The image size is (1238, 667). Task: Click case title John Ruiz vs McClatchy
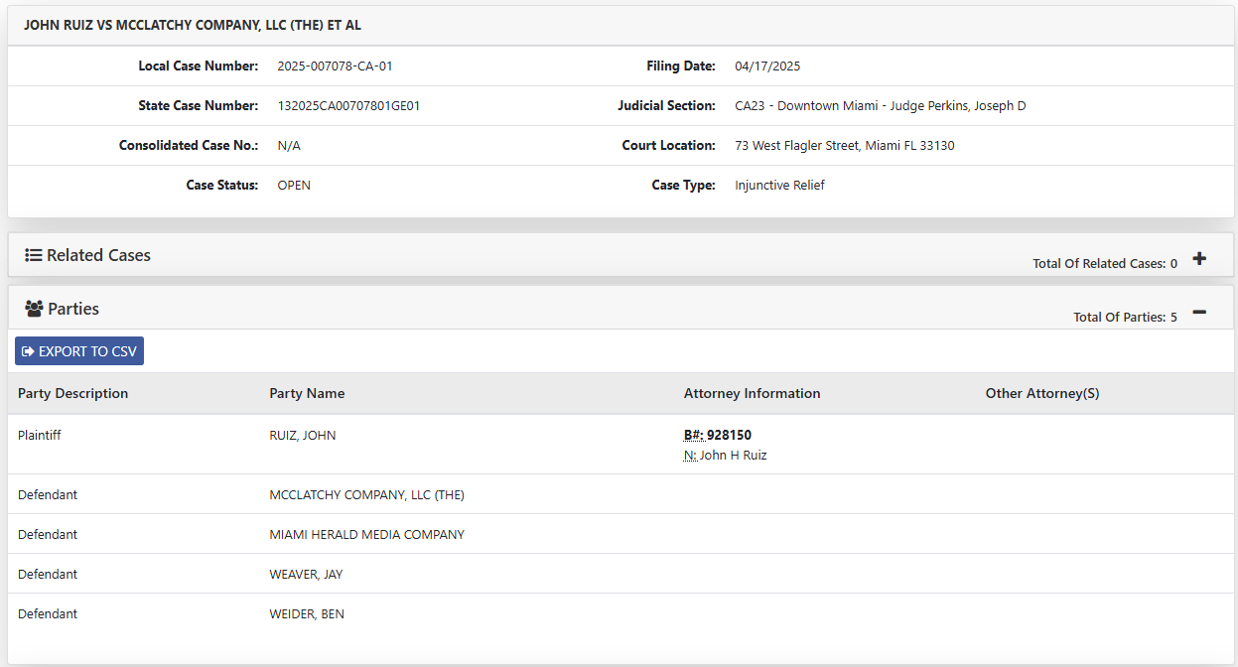193,25
